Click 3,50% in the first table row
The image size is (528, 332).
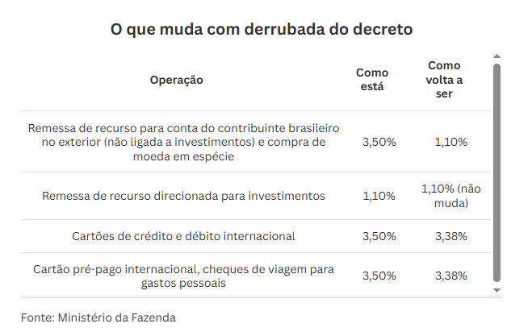tap(379, 142)
